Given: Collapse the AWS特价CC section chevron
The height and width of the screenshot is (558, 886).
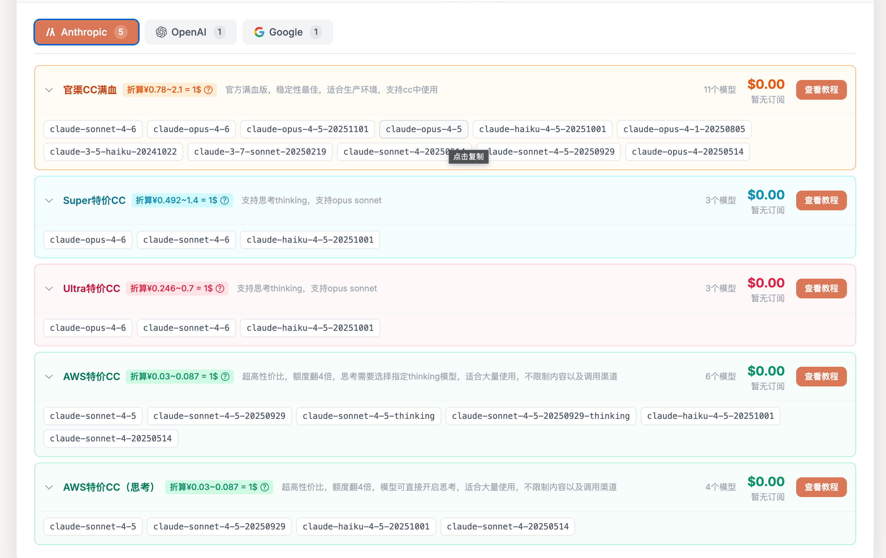Looking at the screenshot, I should [49, 376].
